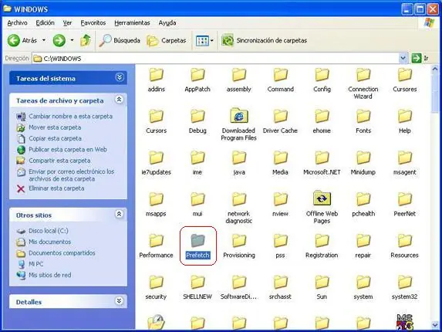
Task: Click Publicar esta carpeta en Web
Action: coord(68,149)
